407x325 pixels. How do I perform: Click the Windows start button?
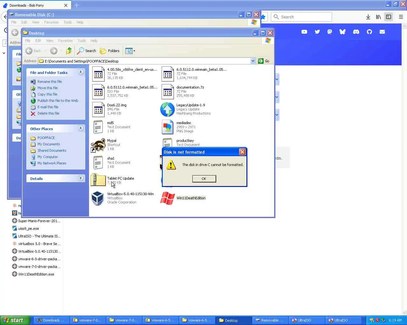[15, 320]
